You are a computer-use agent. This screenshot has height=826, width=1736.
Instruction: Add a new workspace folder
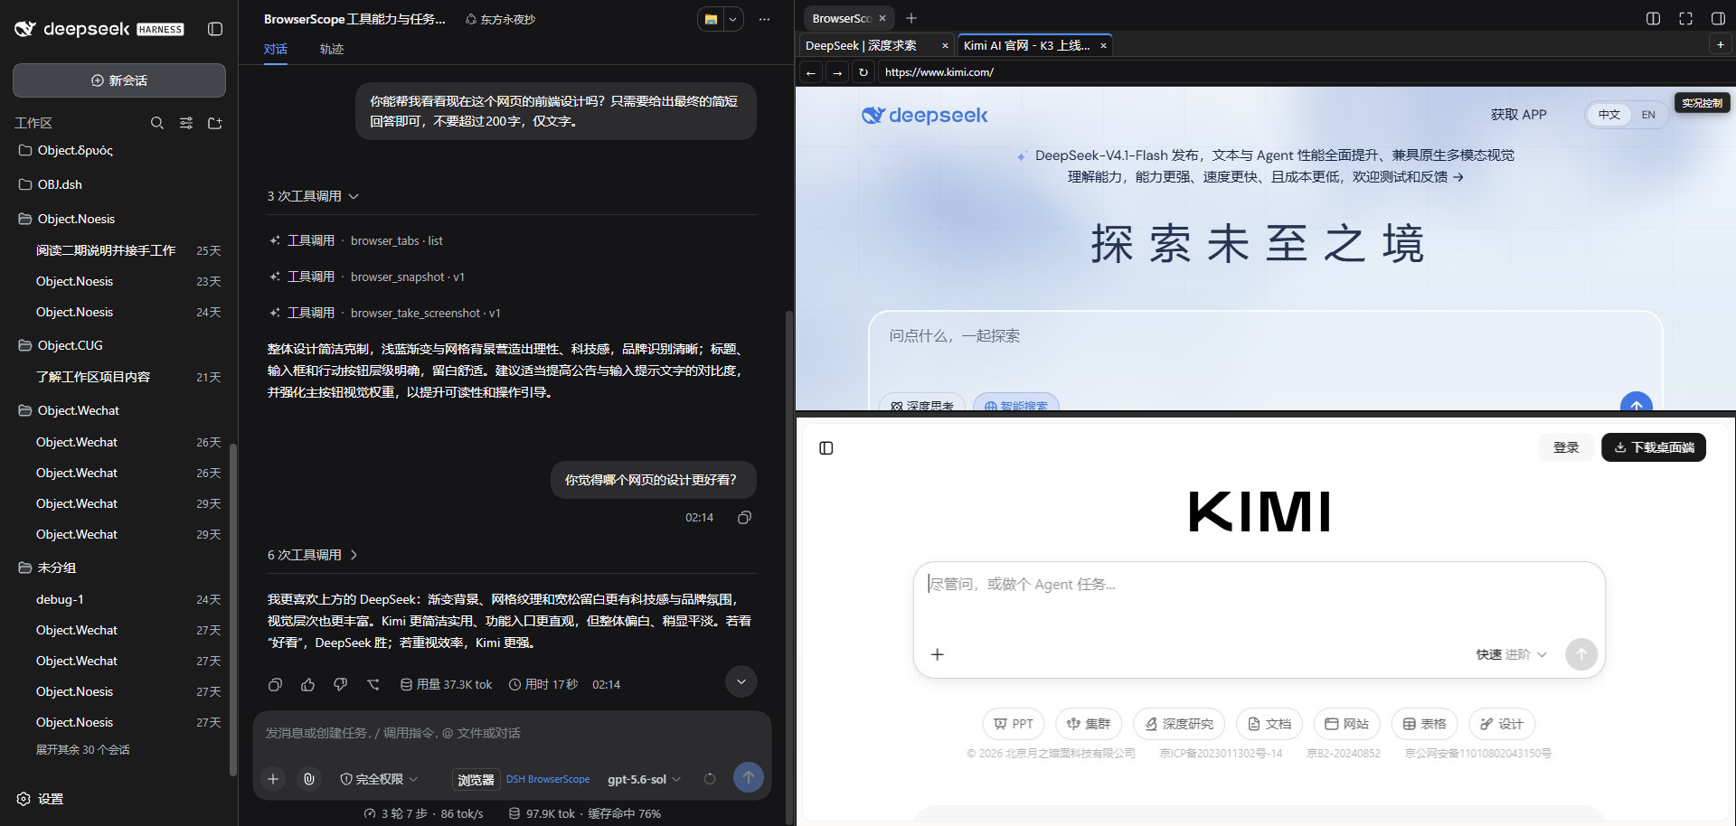pos(215,123)
